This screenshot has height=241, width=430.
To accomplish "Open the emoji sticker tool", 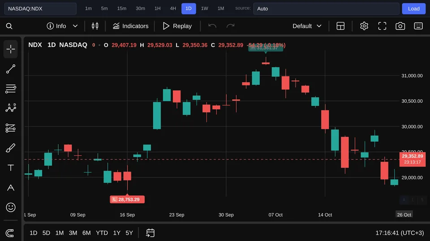I will pos(11,207).
